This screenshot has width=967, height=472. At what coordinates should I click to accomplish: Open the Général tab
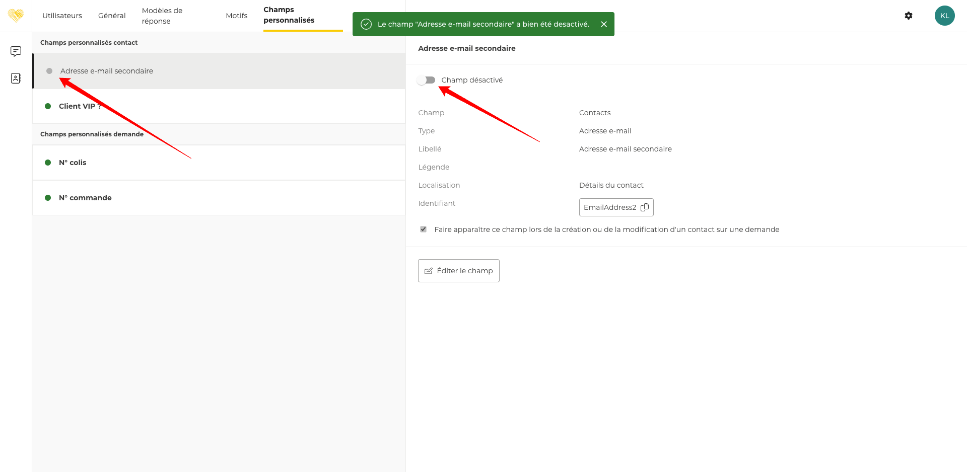(112, 16)
